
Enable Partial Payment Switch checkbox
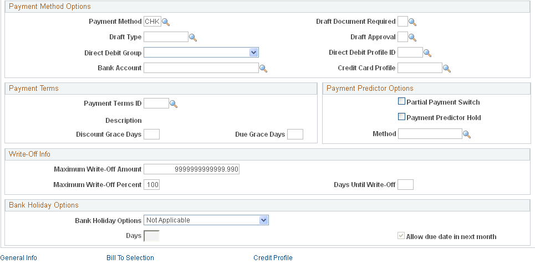coord(401,101)
